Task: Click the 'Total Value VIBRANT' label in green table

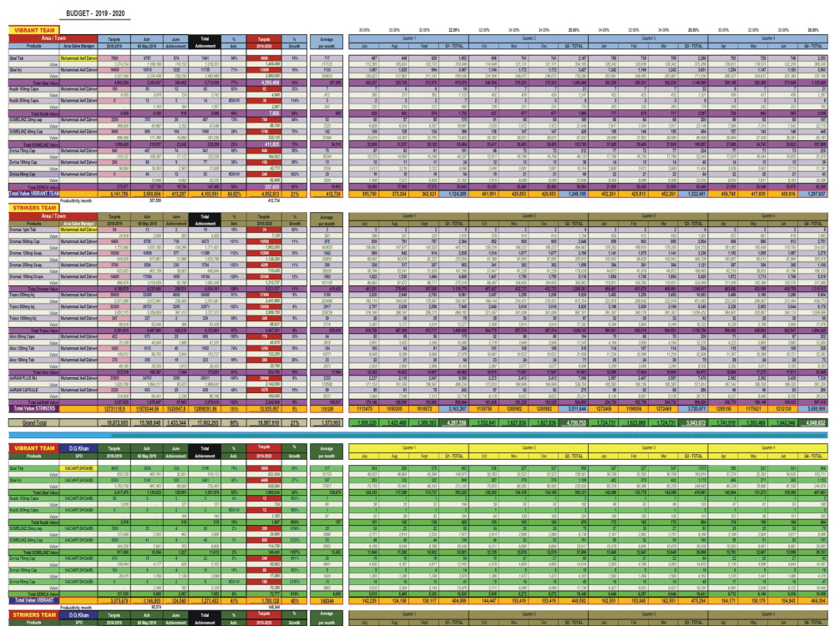Action: tap(34, 600)
